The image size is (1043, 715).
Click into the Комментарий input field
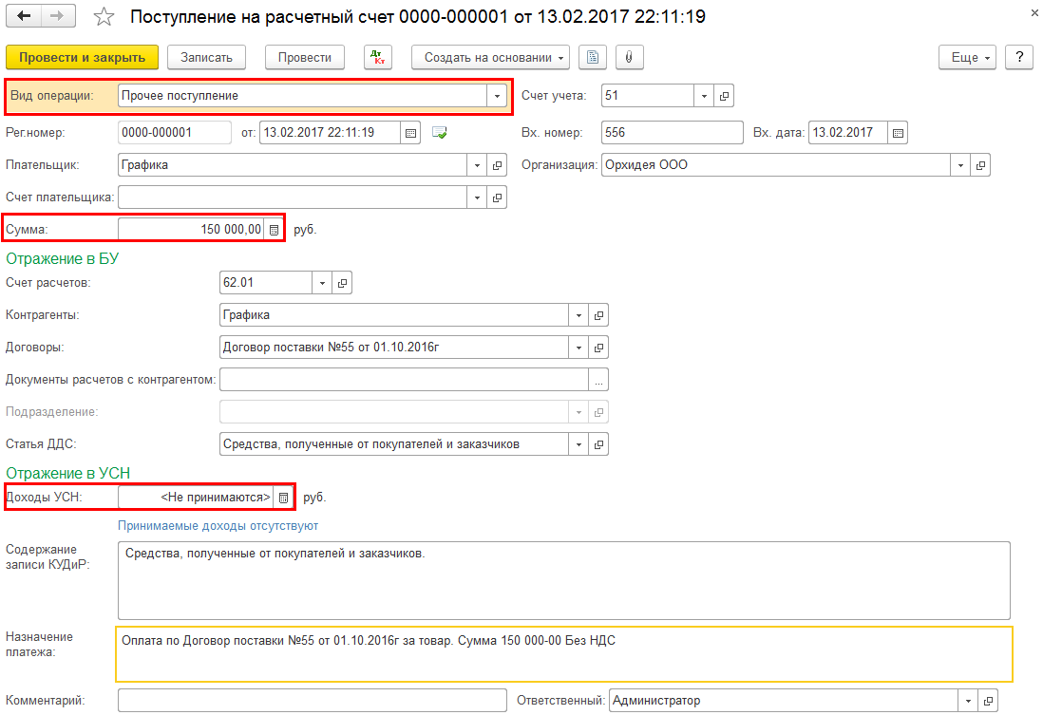pyautogui.click(x=312, y=701)
